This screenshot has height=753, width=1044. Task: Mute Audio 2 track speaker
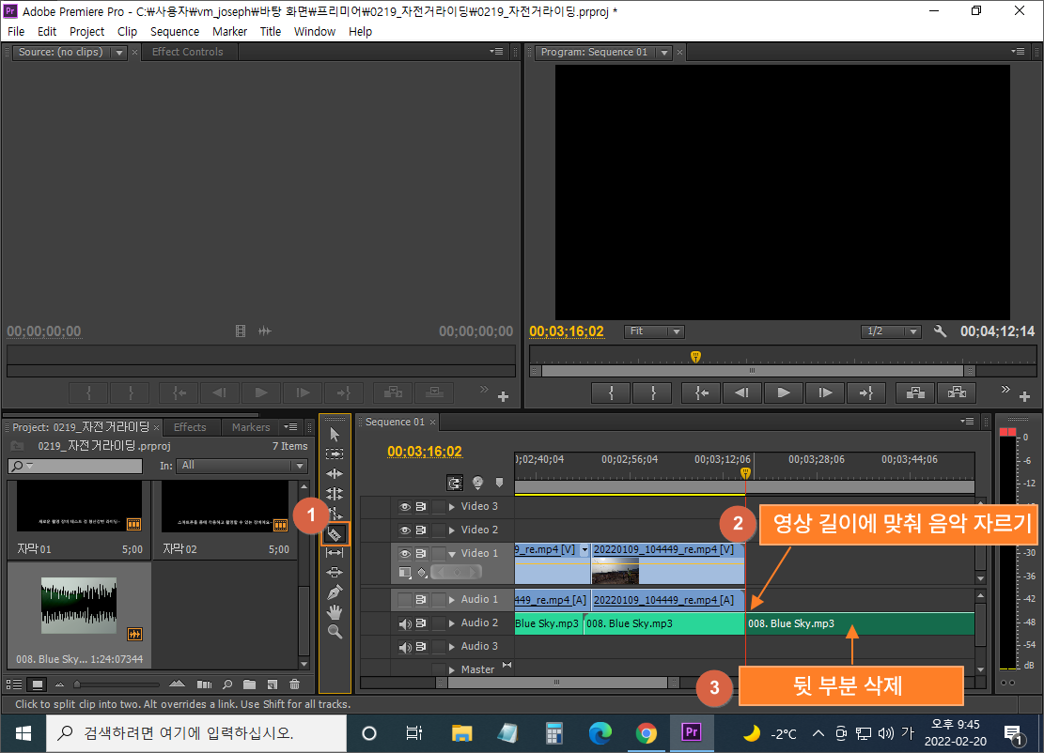point(404,623)
